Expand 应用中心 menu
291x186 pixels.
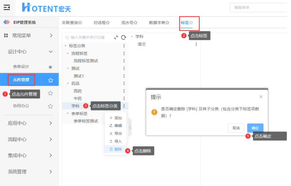[x=51, y=123]
